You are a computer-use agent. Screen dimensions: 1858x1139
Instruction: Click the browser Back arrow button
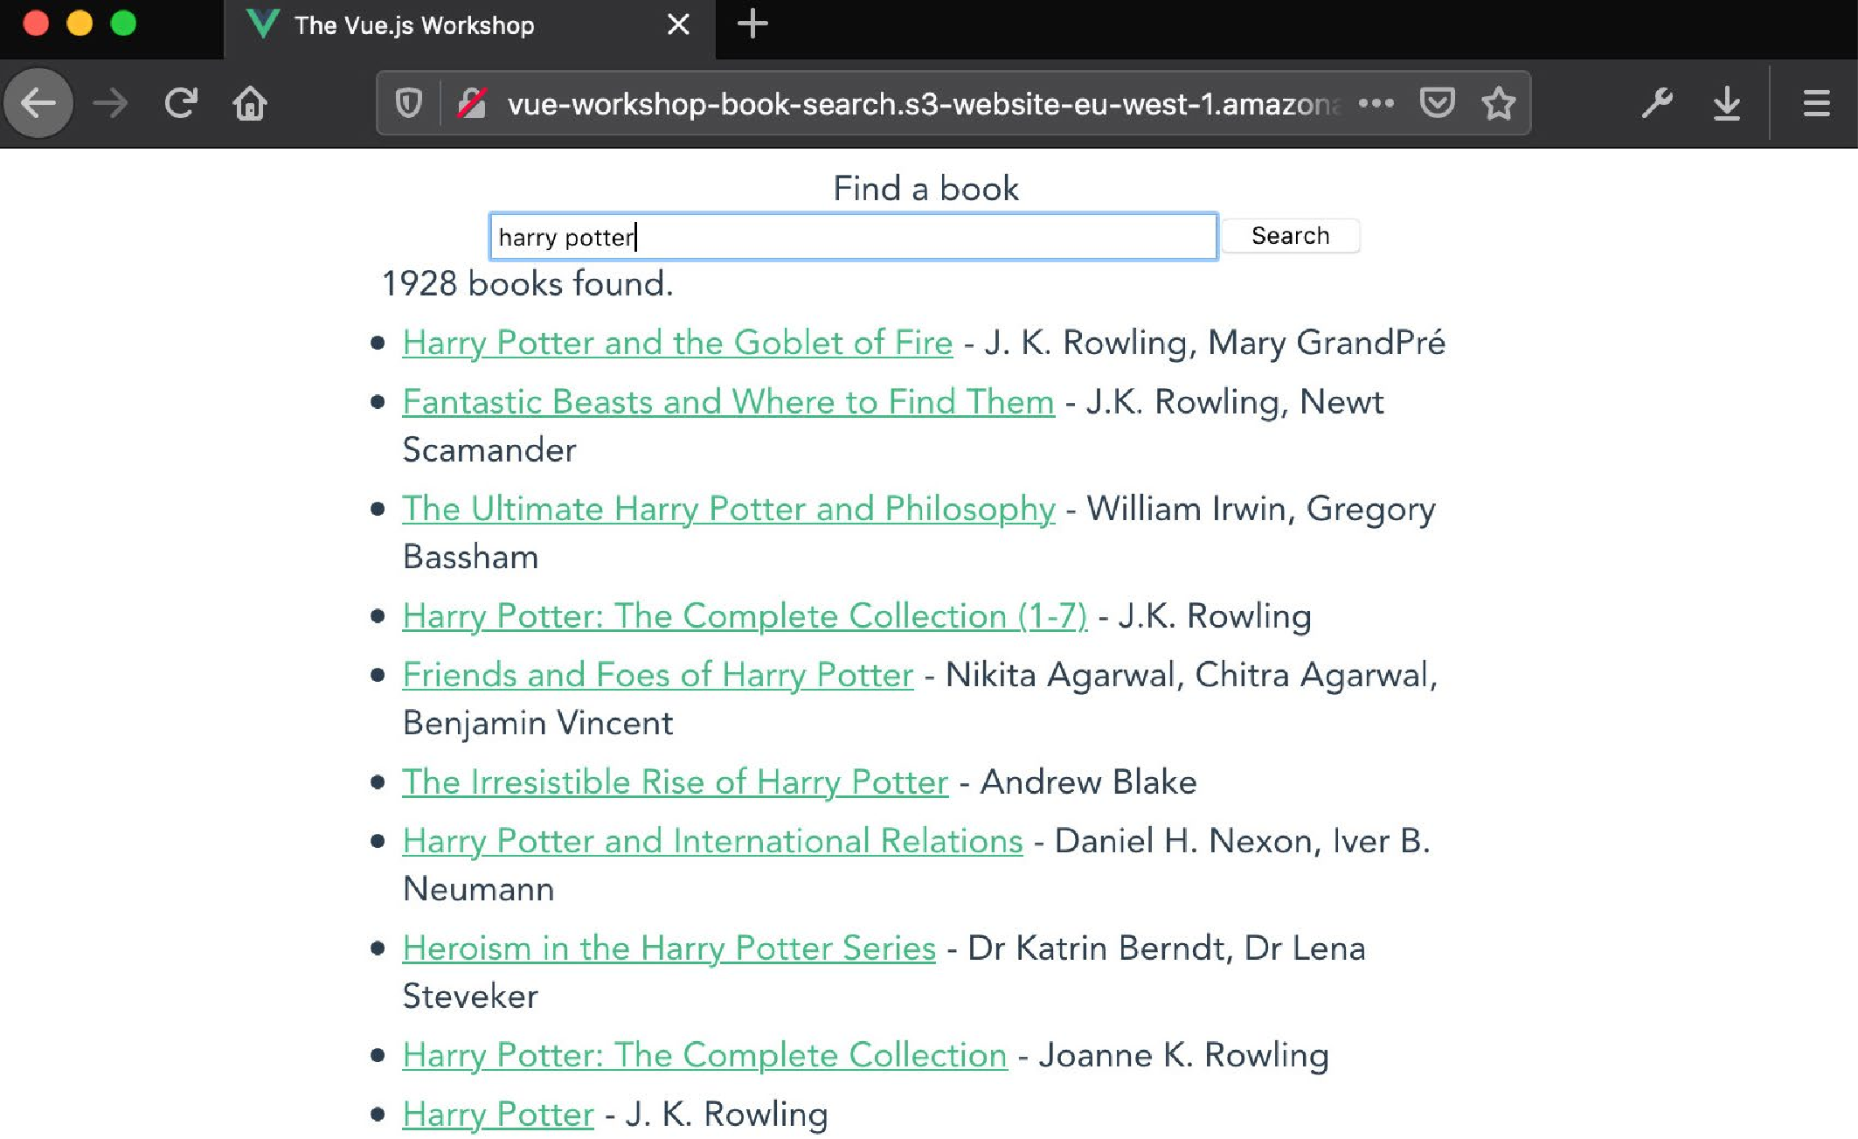38,104
